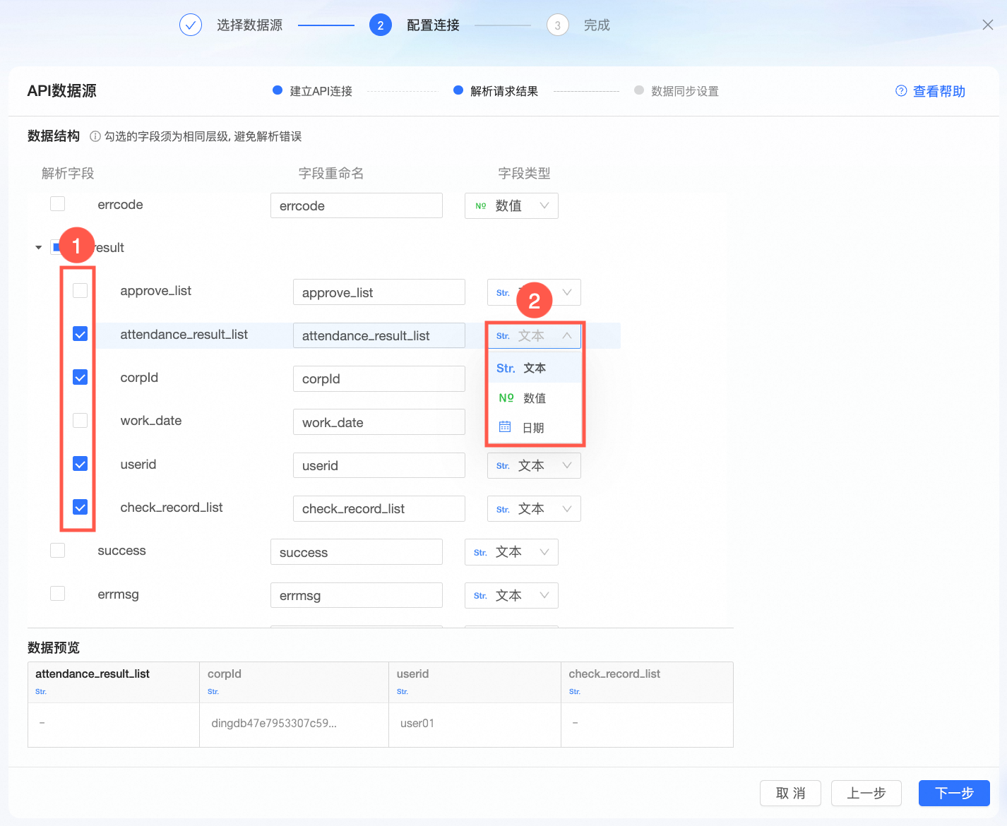Click the completed 选择数据源 step checkmark
Viewport: 1007px width, 826px height.
(191, 25)
